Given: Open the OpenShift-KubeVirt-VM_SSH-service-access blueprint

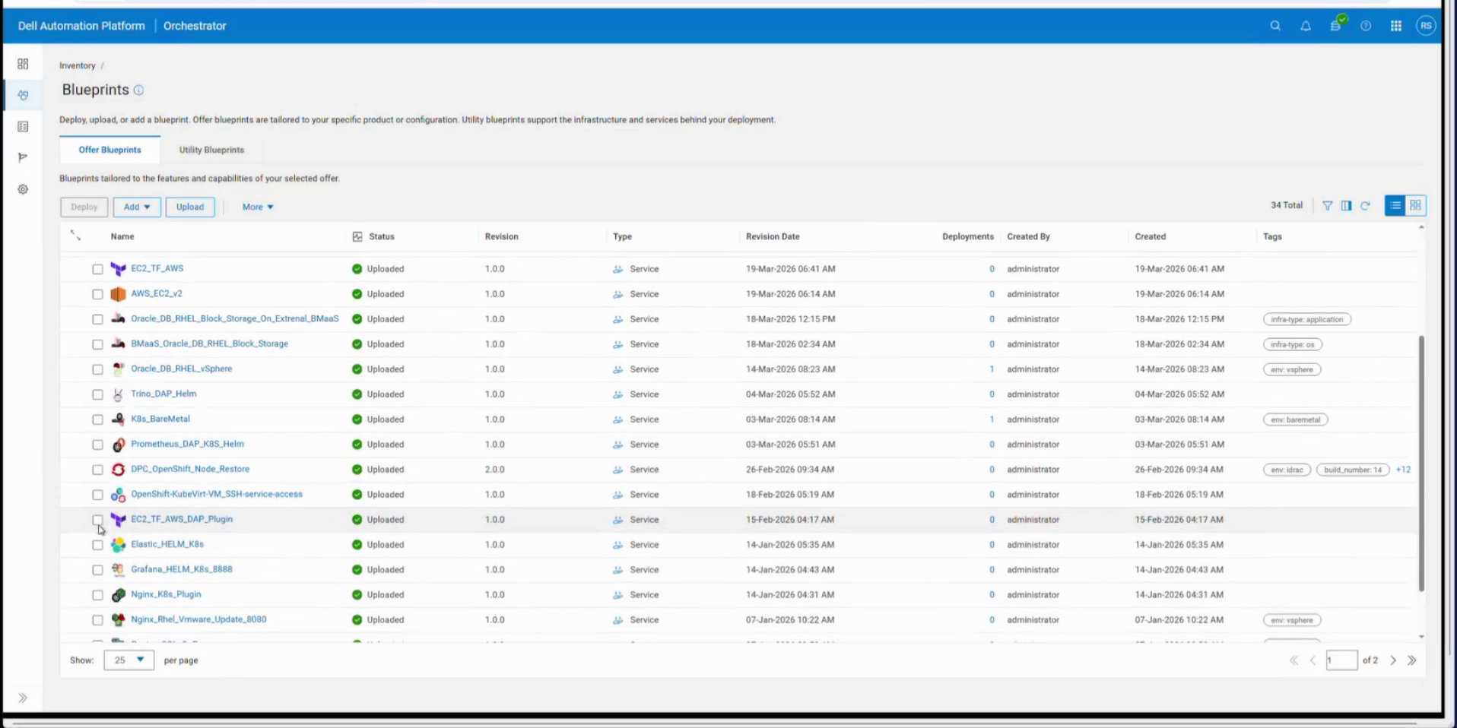Looking at the screenshot, I should (x=217, y=494).
